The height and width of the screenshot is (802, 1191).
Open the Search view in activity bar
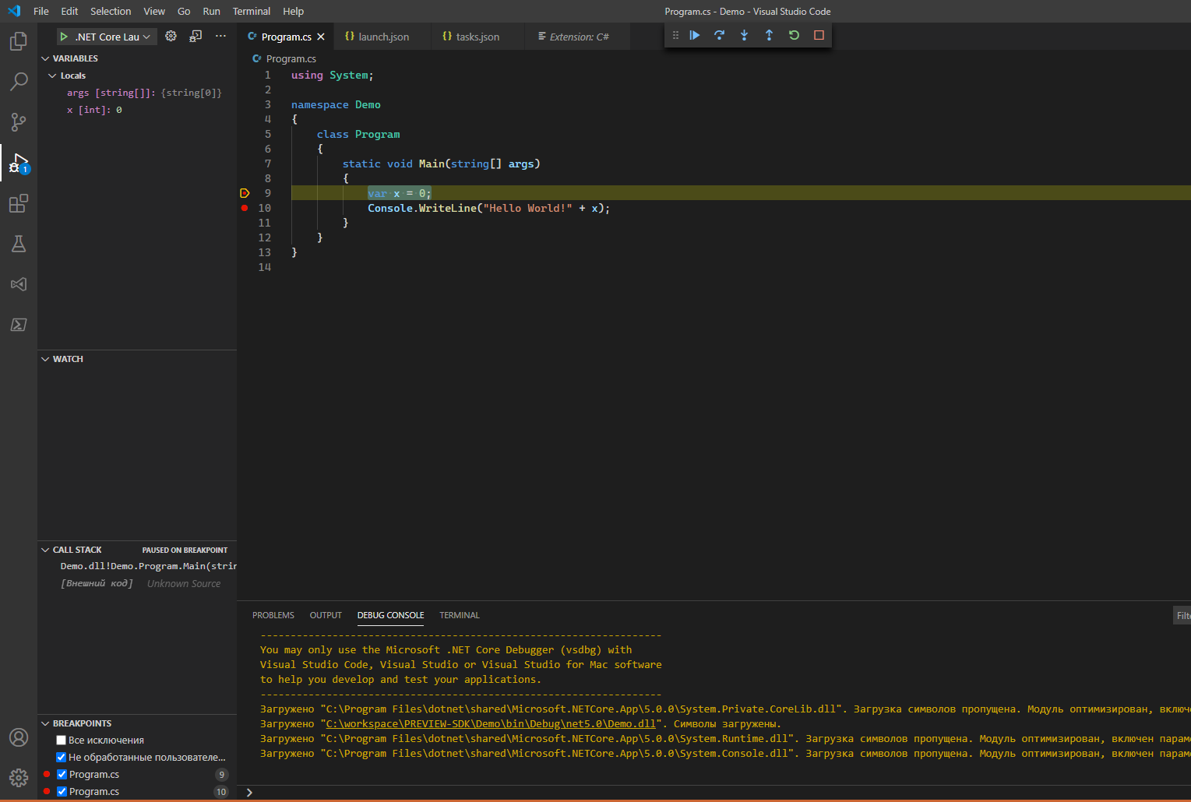[19, 82]
